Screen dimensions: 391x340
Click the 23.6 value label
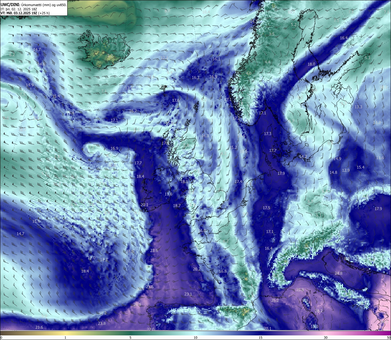coord(154,250)
